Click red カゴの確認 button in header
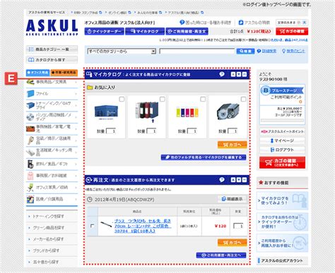Image resolution: width=335 pixels, height=273 pixels. (292, 31)
